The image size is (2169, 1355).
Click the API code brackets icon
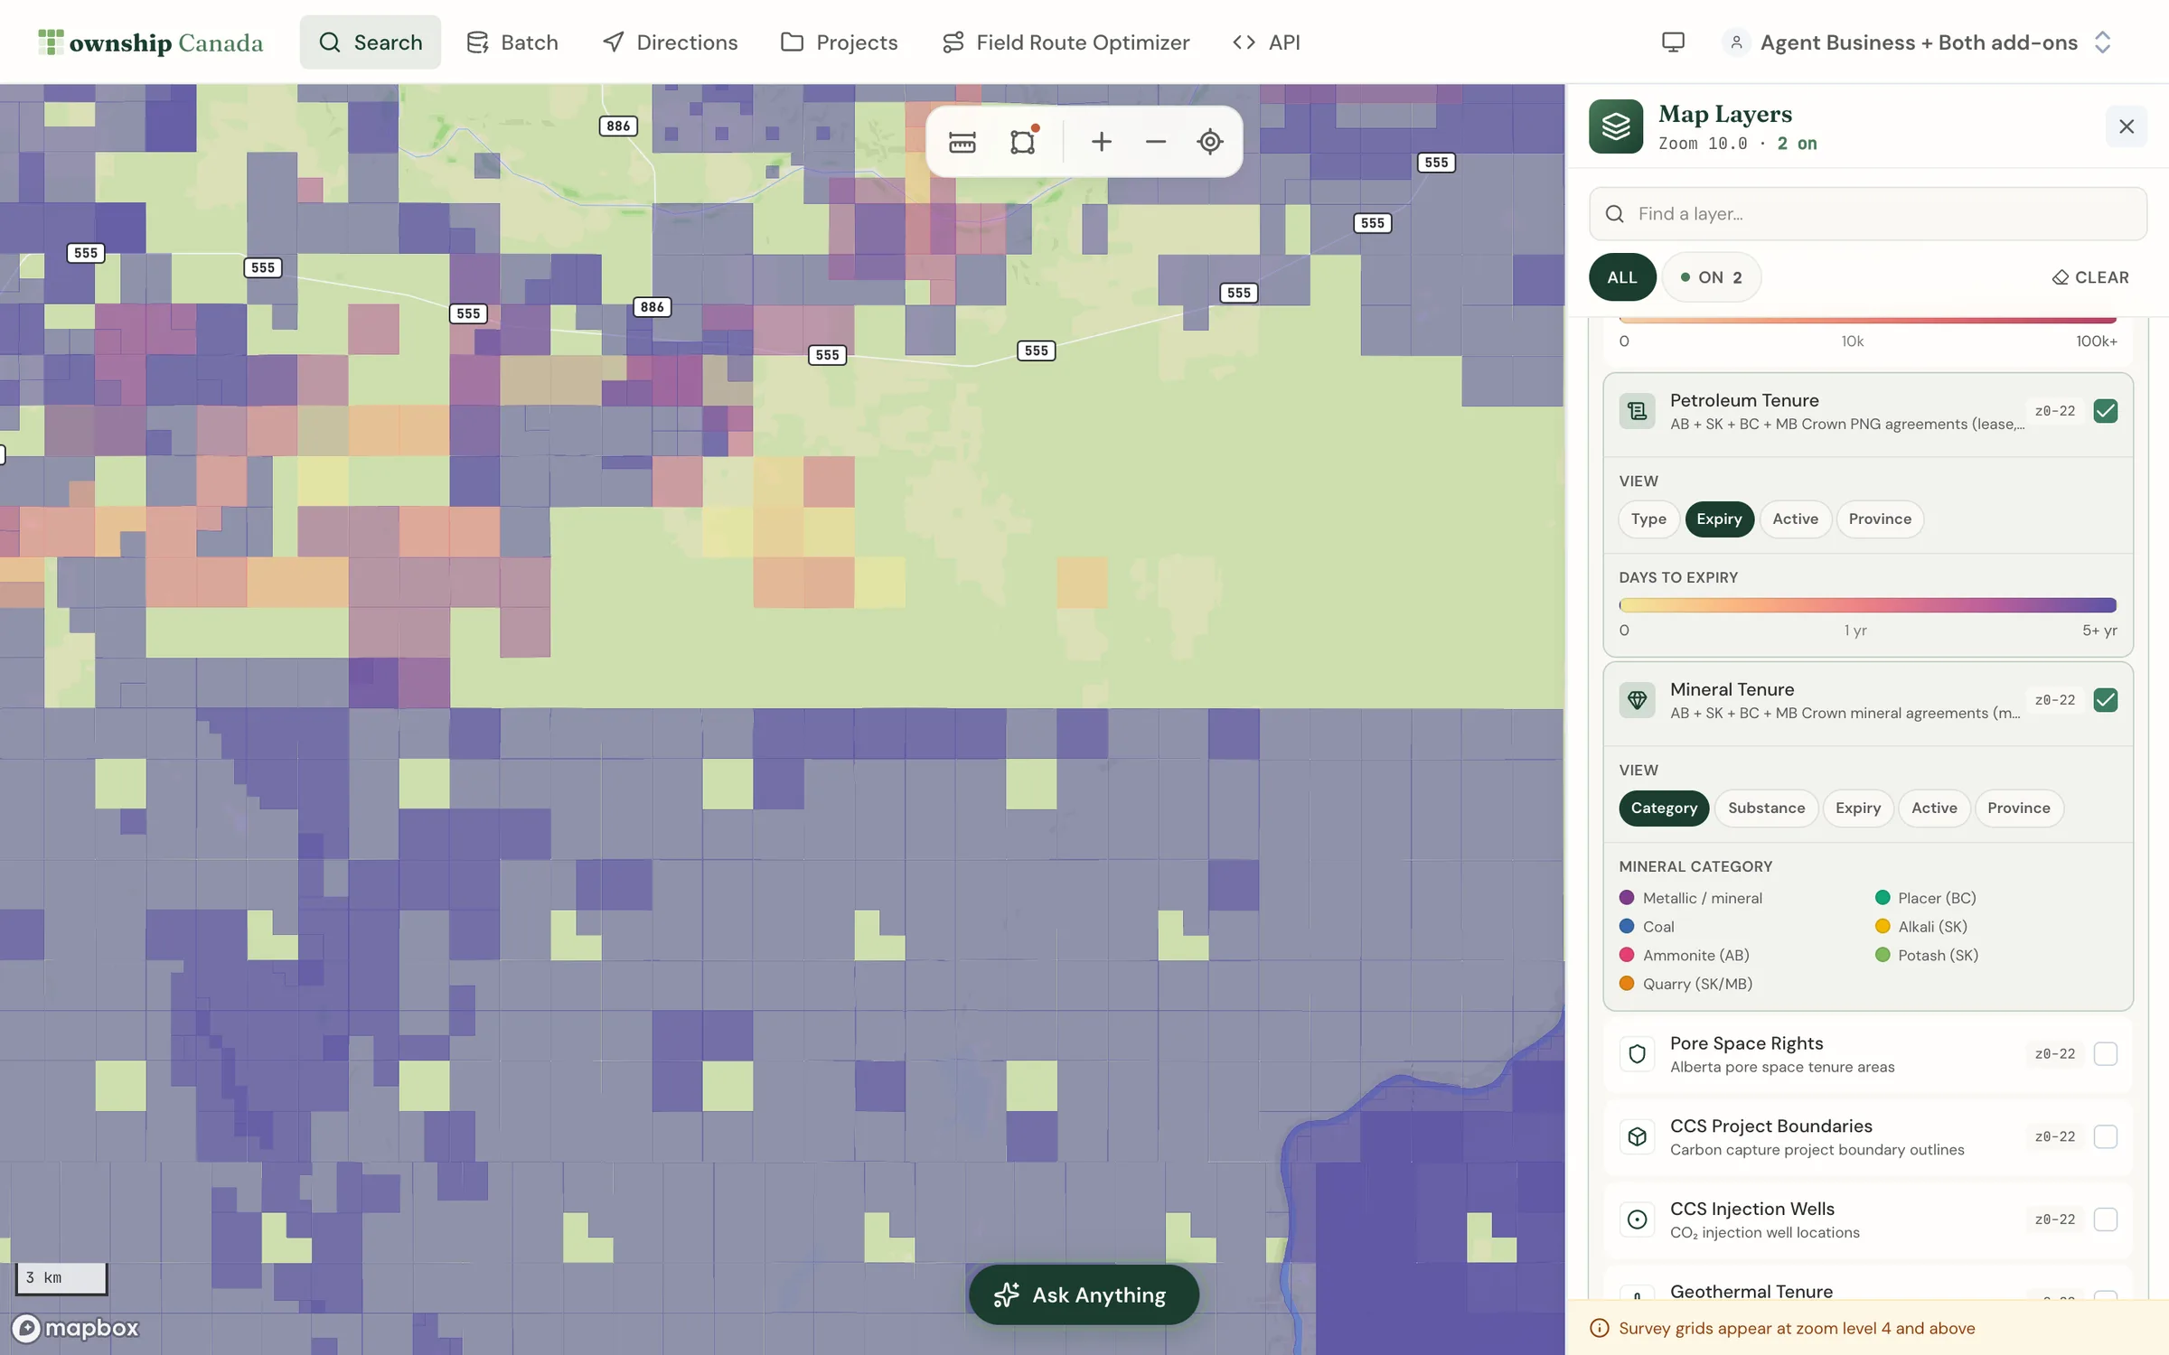(x=1244, y=42)
